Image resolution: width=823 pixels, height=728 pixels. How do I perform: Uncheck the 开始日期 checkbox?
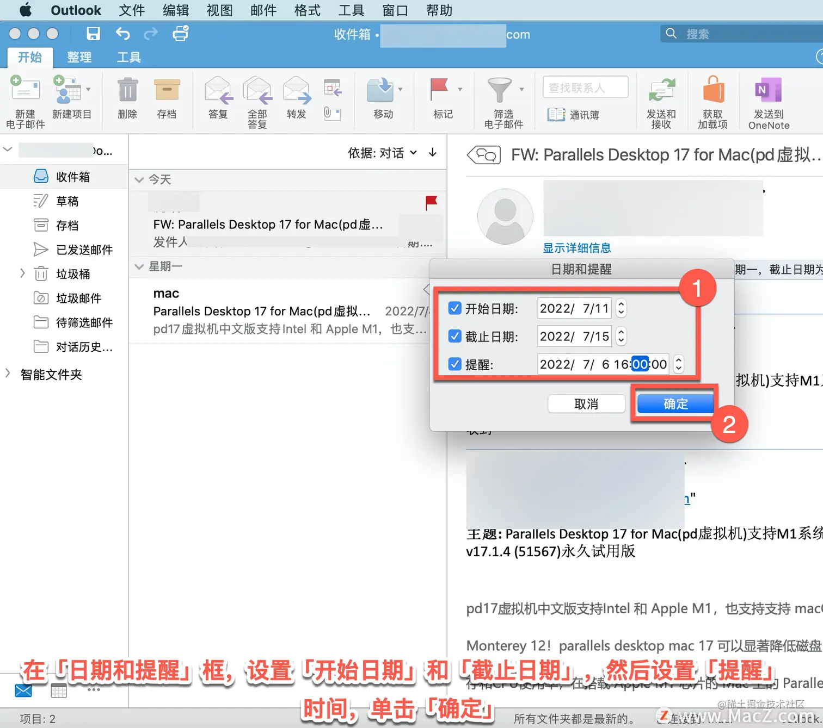455,308
